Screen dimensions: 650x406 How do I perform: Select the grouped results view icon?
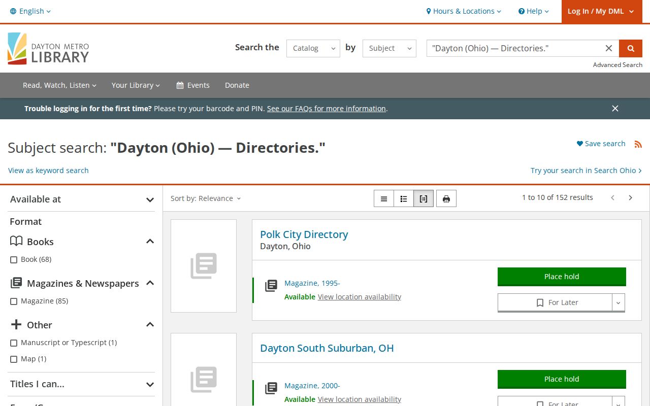pos(424,198)
